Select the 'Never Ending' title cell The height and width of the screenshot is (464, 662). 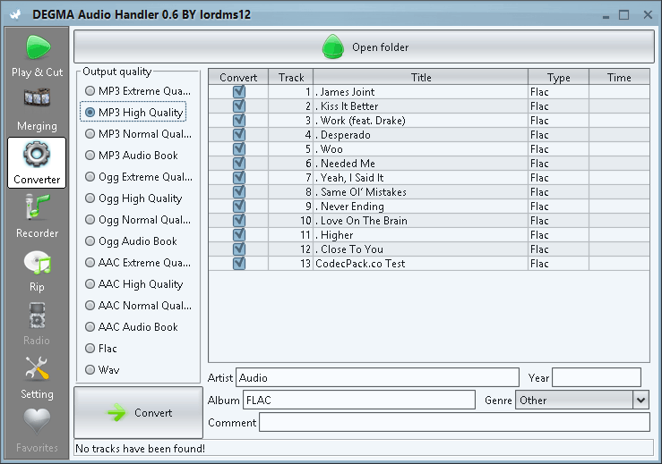click(420, 207)
